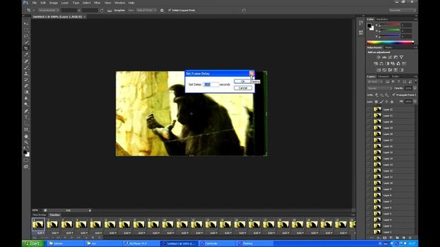Toggle Quick Mask mode icon
Image resolution: width=440 pixels, height=247 pixels.
(x=26, y=160)
